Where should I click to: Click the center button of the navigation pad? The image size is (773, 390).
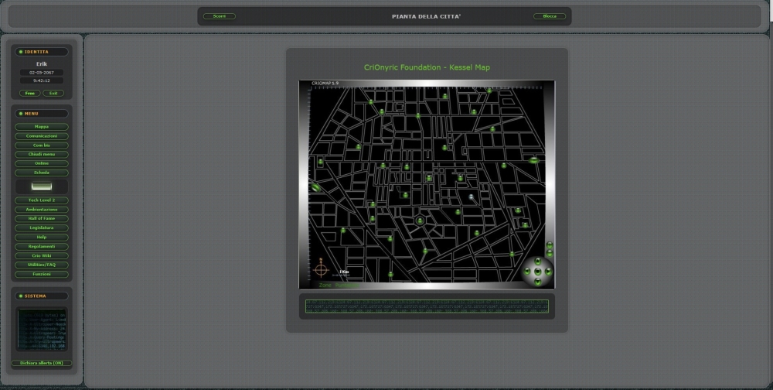(538, 272)
